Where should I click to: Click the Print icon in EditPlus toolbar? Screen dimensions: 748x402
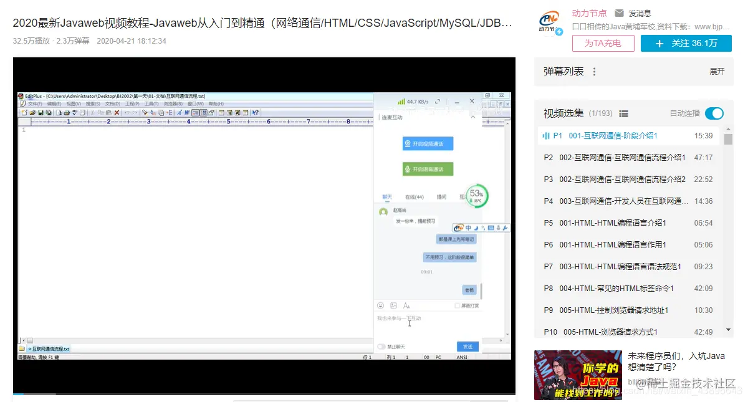tap(67, 113)
